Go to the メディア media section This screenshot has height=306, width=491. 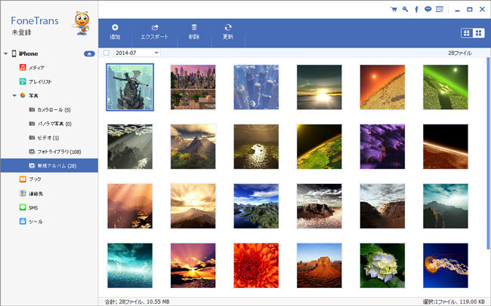click(36, 67)
